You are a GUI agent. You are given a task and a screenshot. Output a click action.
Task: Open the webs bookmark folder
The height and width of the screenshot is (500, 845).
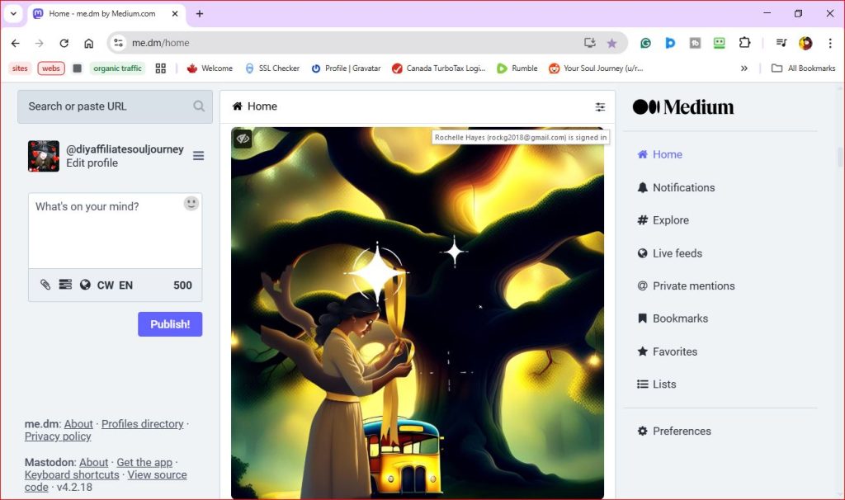(x=51, y=68)
